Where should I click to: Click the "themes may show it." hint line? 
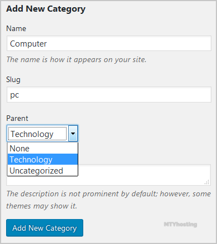tap(42, 206)
